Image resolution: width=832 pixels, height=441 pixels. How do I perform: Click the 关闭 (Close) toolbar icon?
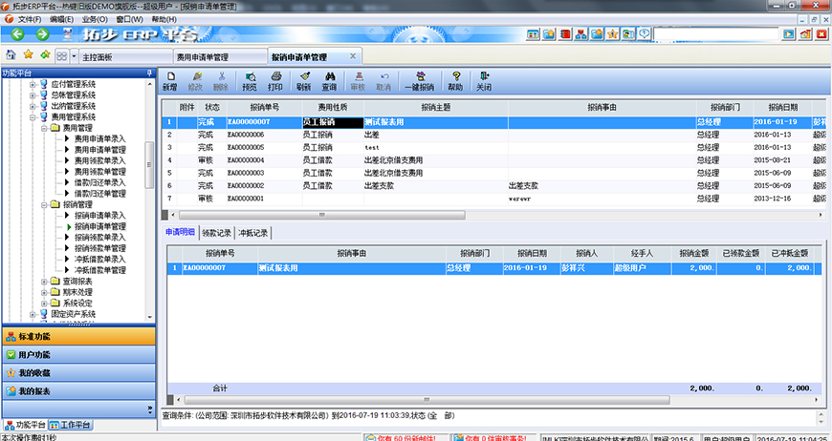[484, 80]
